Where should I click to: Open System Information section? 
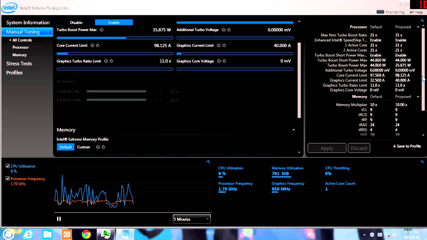pyautogui.click(x=28, y=23)
